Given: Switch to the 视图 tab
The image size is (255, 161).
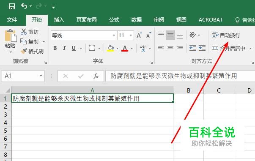Looking at the screenshot, I should (181, 20).
